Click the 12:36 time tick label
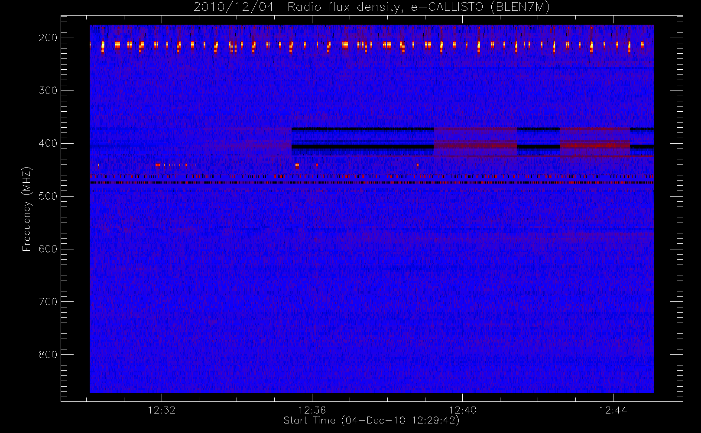 point(312,410)
